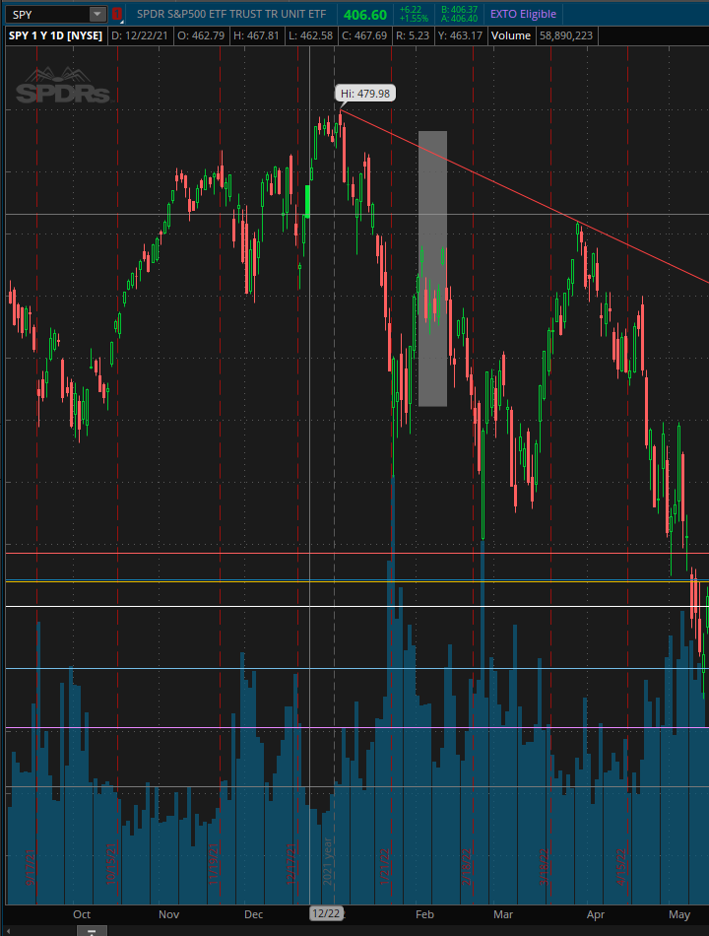Screen dimensions: 709x936
Task: Click the volume value 58,890,223
Action: point(566,35)
